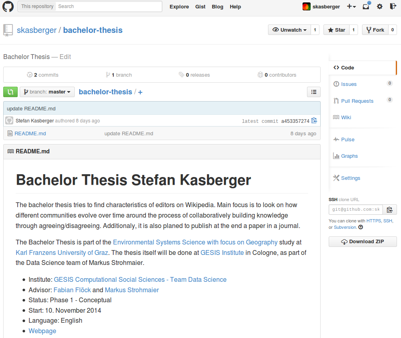
Task: Click the Settings tools sidebar icon
Action: [336, 178]
